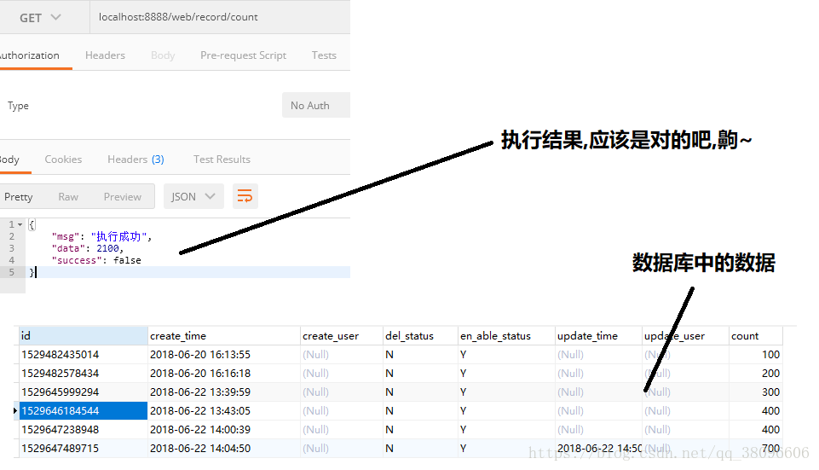Open the Tests tab
Screen dimensions: 819x470
tap(324, 55)
